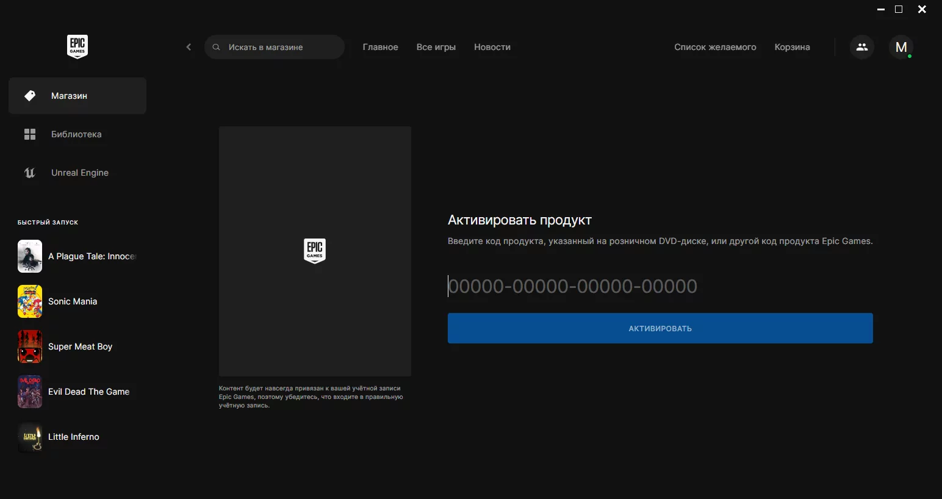The height and width of the screenshot is (499, 942).
Task: Launch Super Meat Boy thumbnail icon
Action: [30, 346]
